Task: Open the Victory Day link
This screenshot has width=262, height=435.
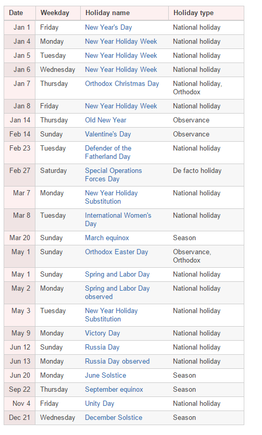Action: 102,333
